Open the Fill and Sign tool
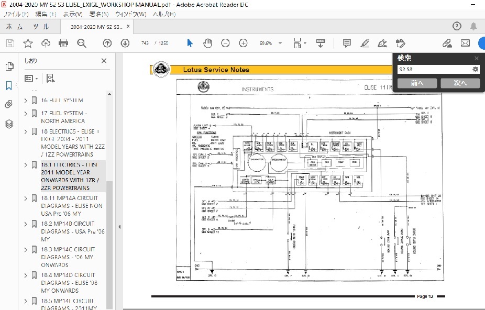The height and width of the screenshot is (310, 485). coord(382,43)
